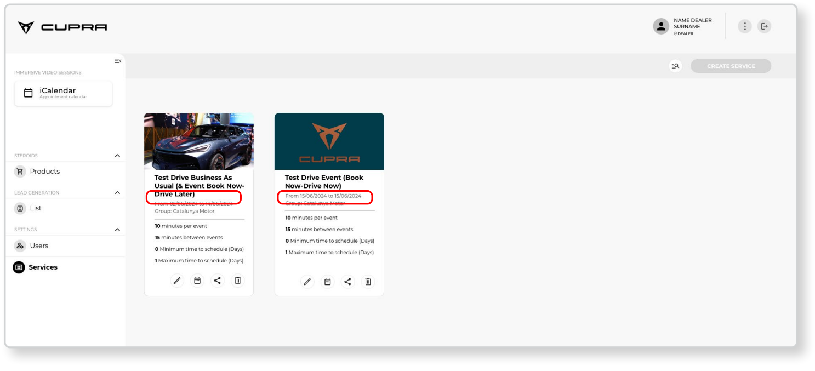Click the logout icon in header
This screenshot has height=371, width=815.
pyautogui.click(x=764, y=26)
